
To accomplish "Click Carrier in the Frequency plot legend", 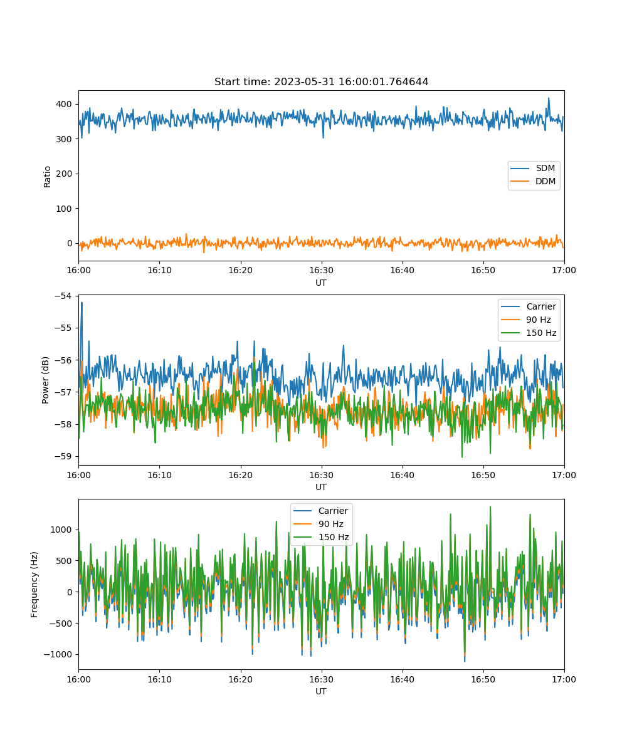I will tap(321, 511).
